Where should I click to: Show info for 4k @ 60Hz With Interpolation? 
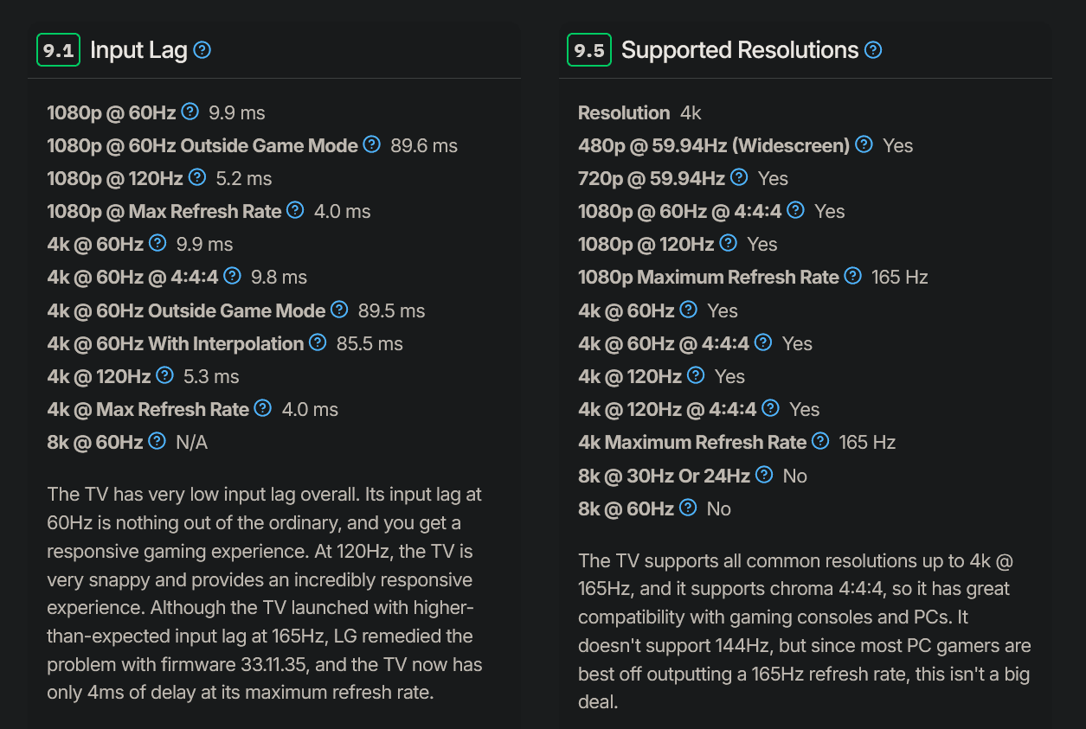pos(318,342)
